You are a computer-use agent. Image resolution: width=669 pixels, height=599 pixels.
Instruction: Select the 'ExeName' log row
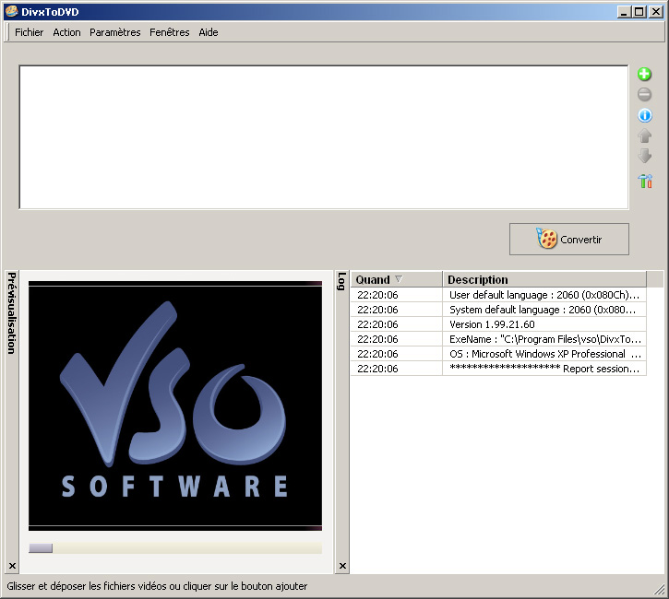(x=498, y=339)
